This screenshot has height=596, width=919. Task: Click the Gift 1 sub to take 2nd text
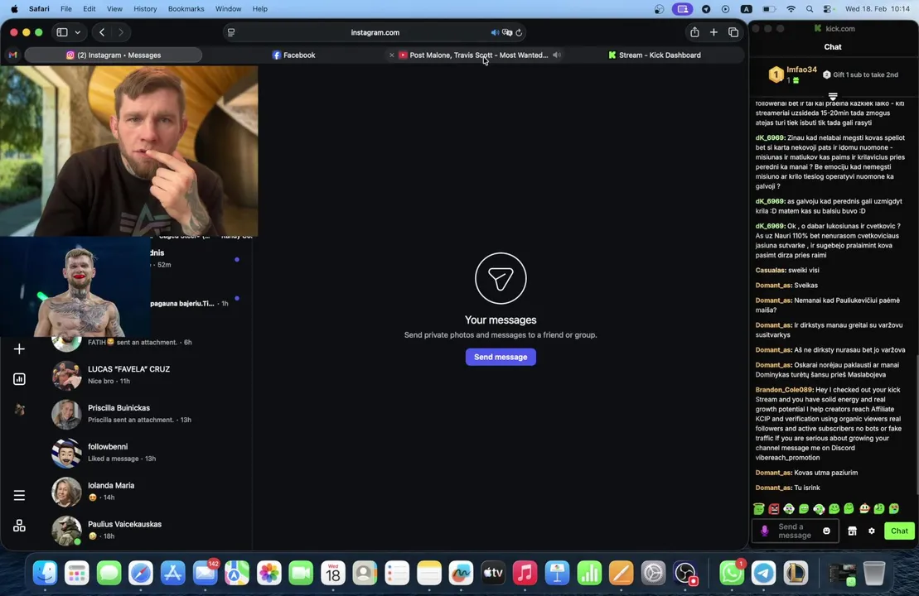tap(865, 74)
